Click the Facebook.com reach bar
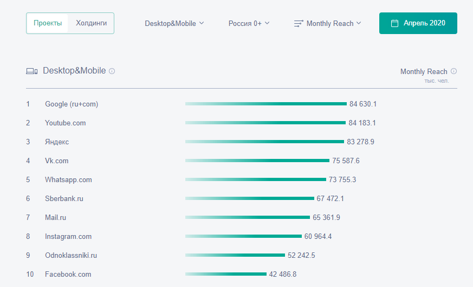473x287 pixels. (x=225, y=274)
